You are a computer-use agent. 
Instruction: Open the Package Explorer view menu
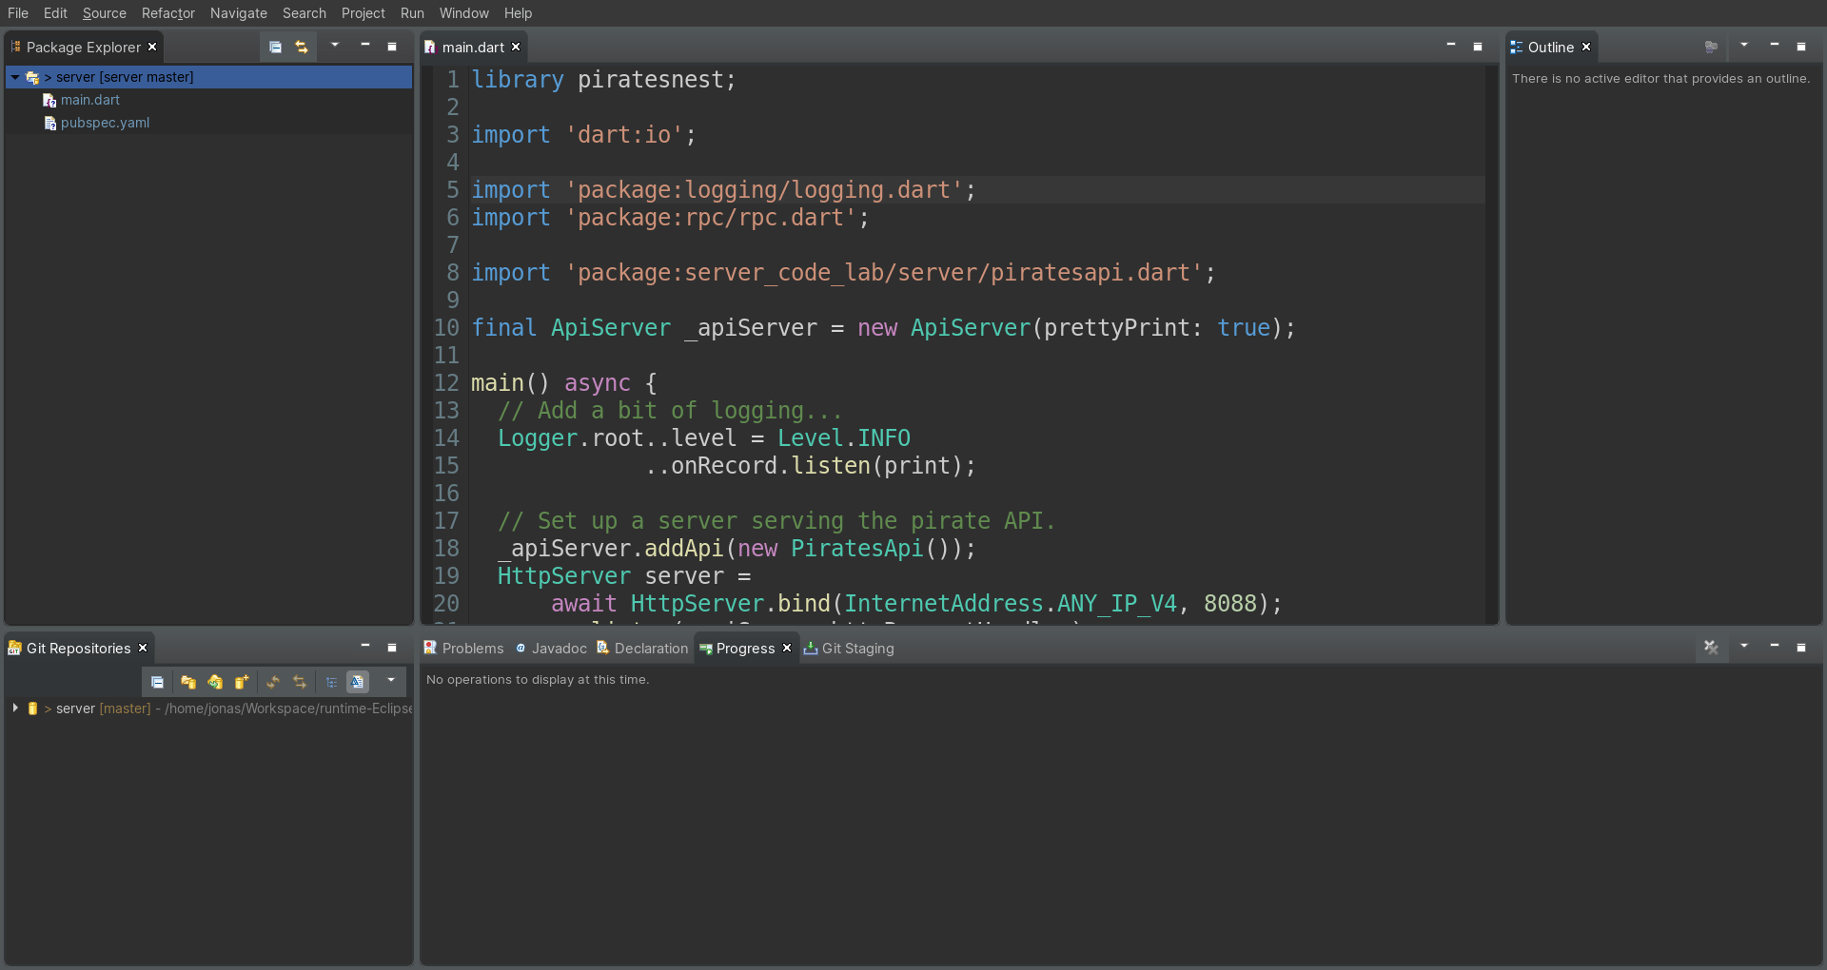click(334, 46)
